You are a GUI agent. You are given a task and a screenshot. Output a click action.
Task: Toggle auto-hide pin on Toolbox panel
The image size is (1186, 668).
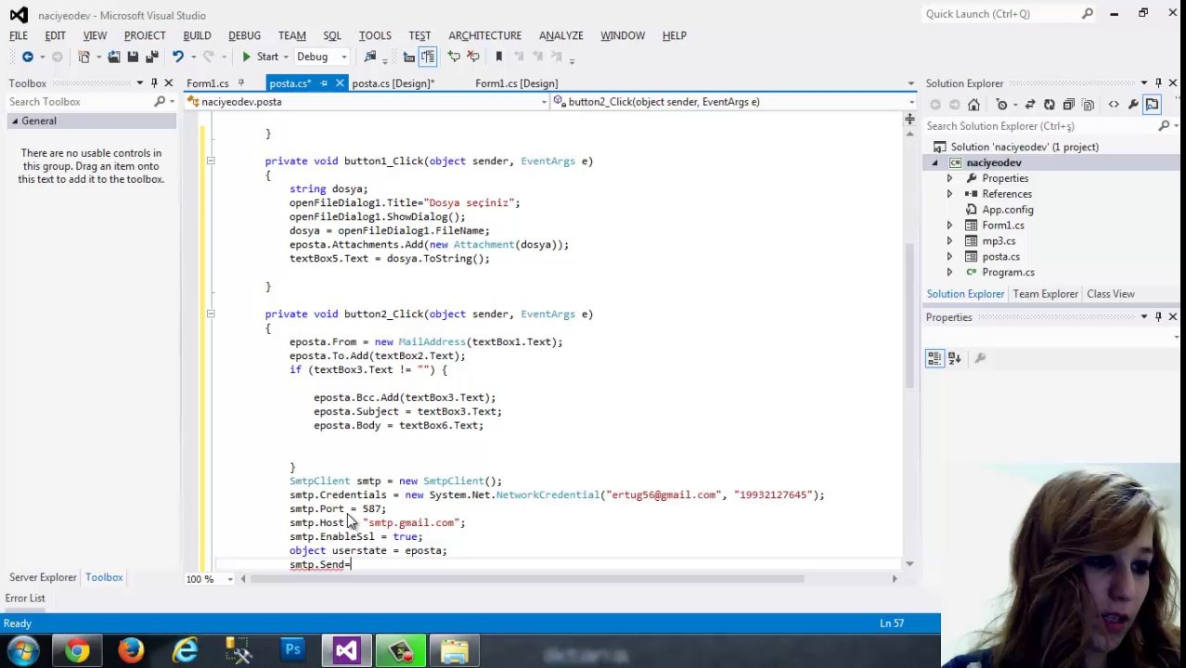[x=154, y=83]
